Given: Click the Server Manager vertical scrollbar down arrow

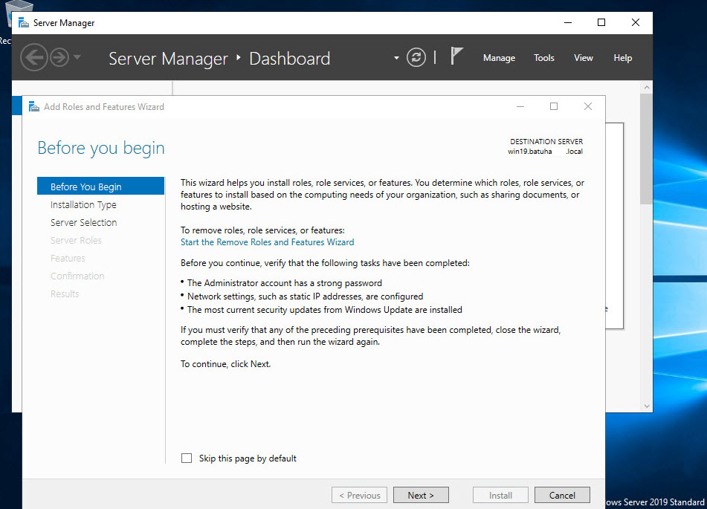Looking at the screenshot, I should click(x=646, y=406).
